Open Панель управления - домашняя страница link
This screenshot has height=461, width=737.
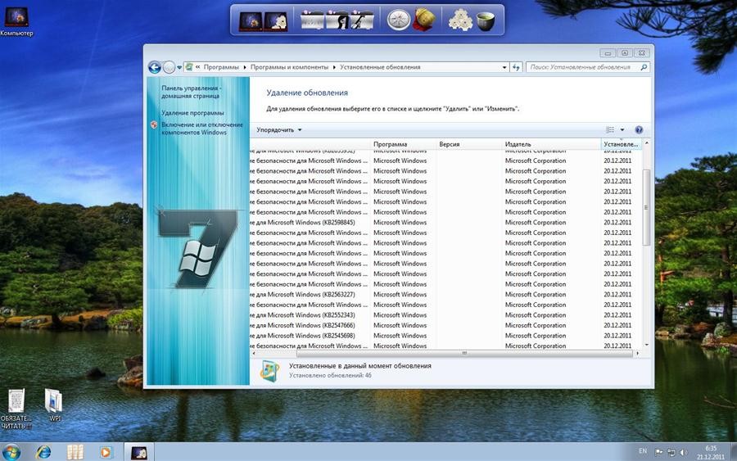click(x=190, y=92)
